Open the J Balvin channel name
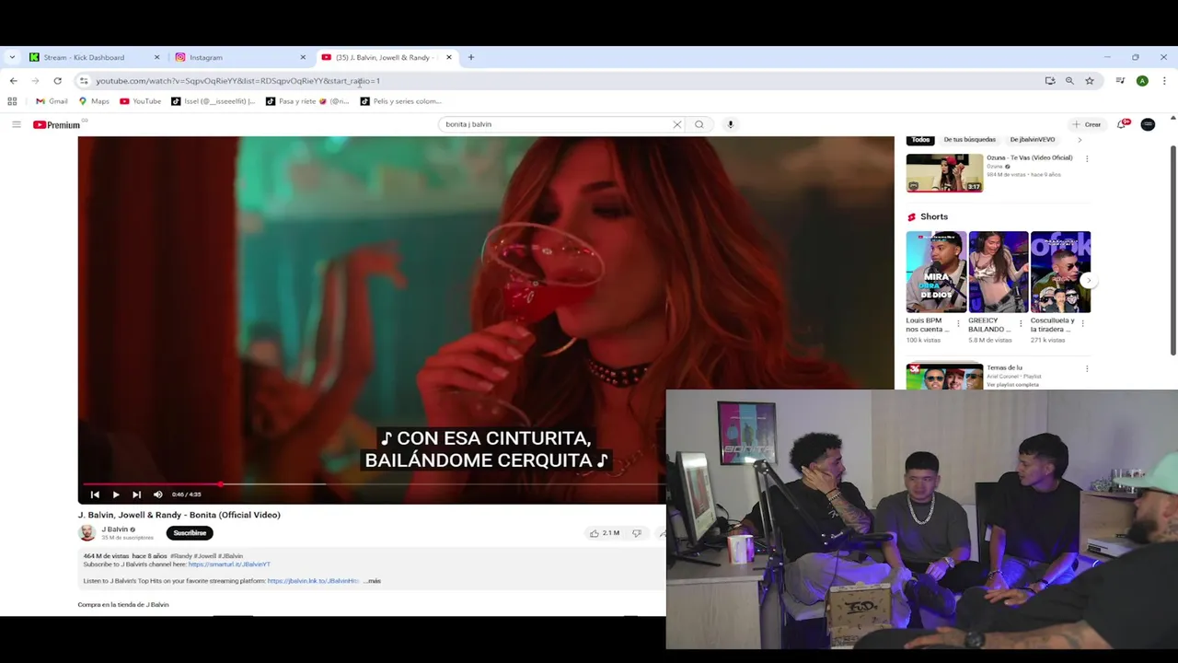This screenshot has width=1178, height=663. 115,529
